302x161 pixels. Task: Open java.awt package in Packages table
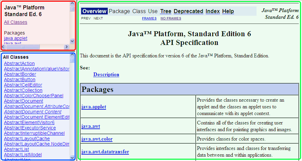(x=91, y=126)
